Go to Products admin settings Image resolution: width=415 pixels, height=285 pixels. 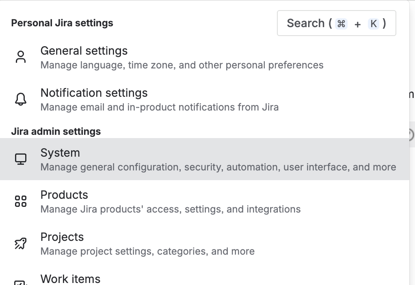(64, 195)
